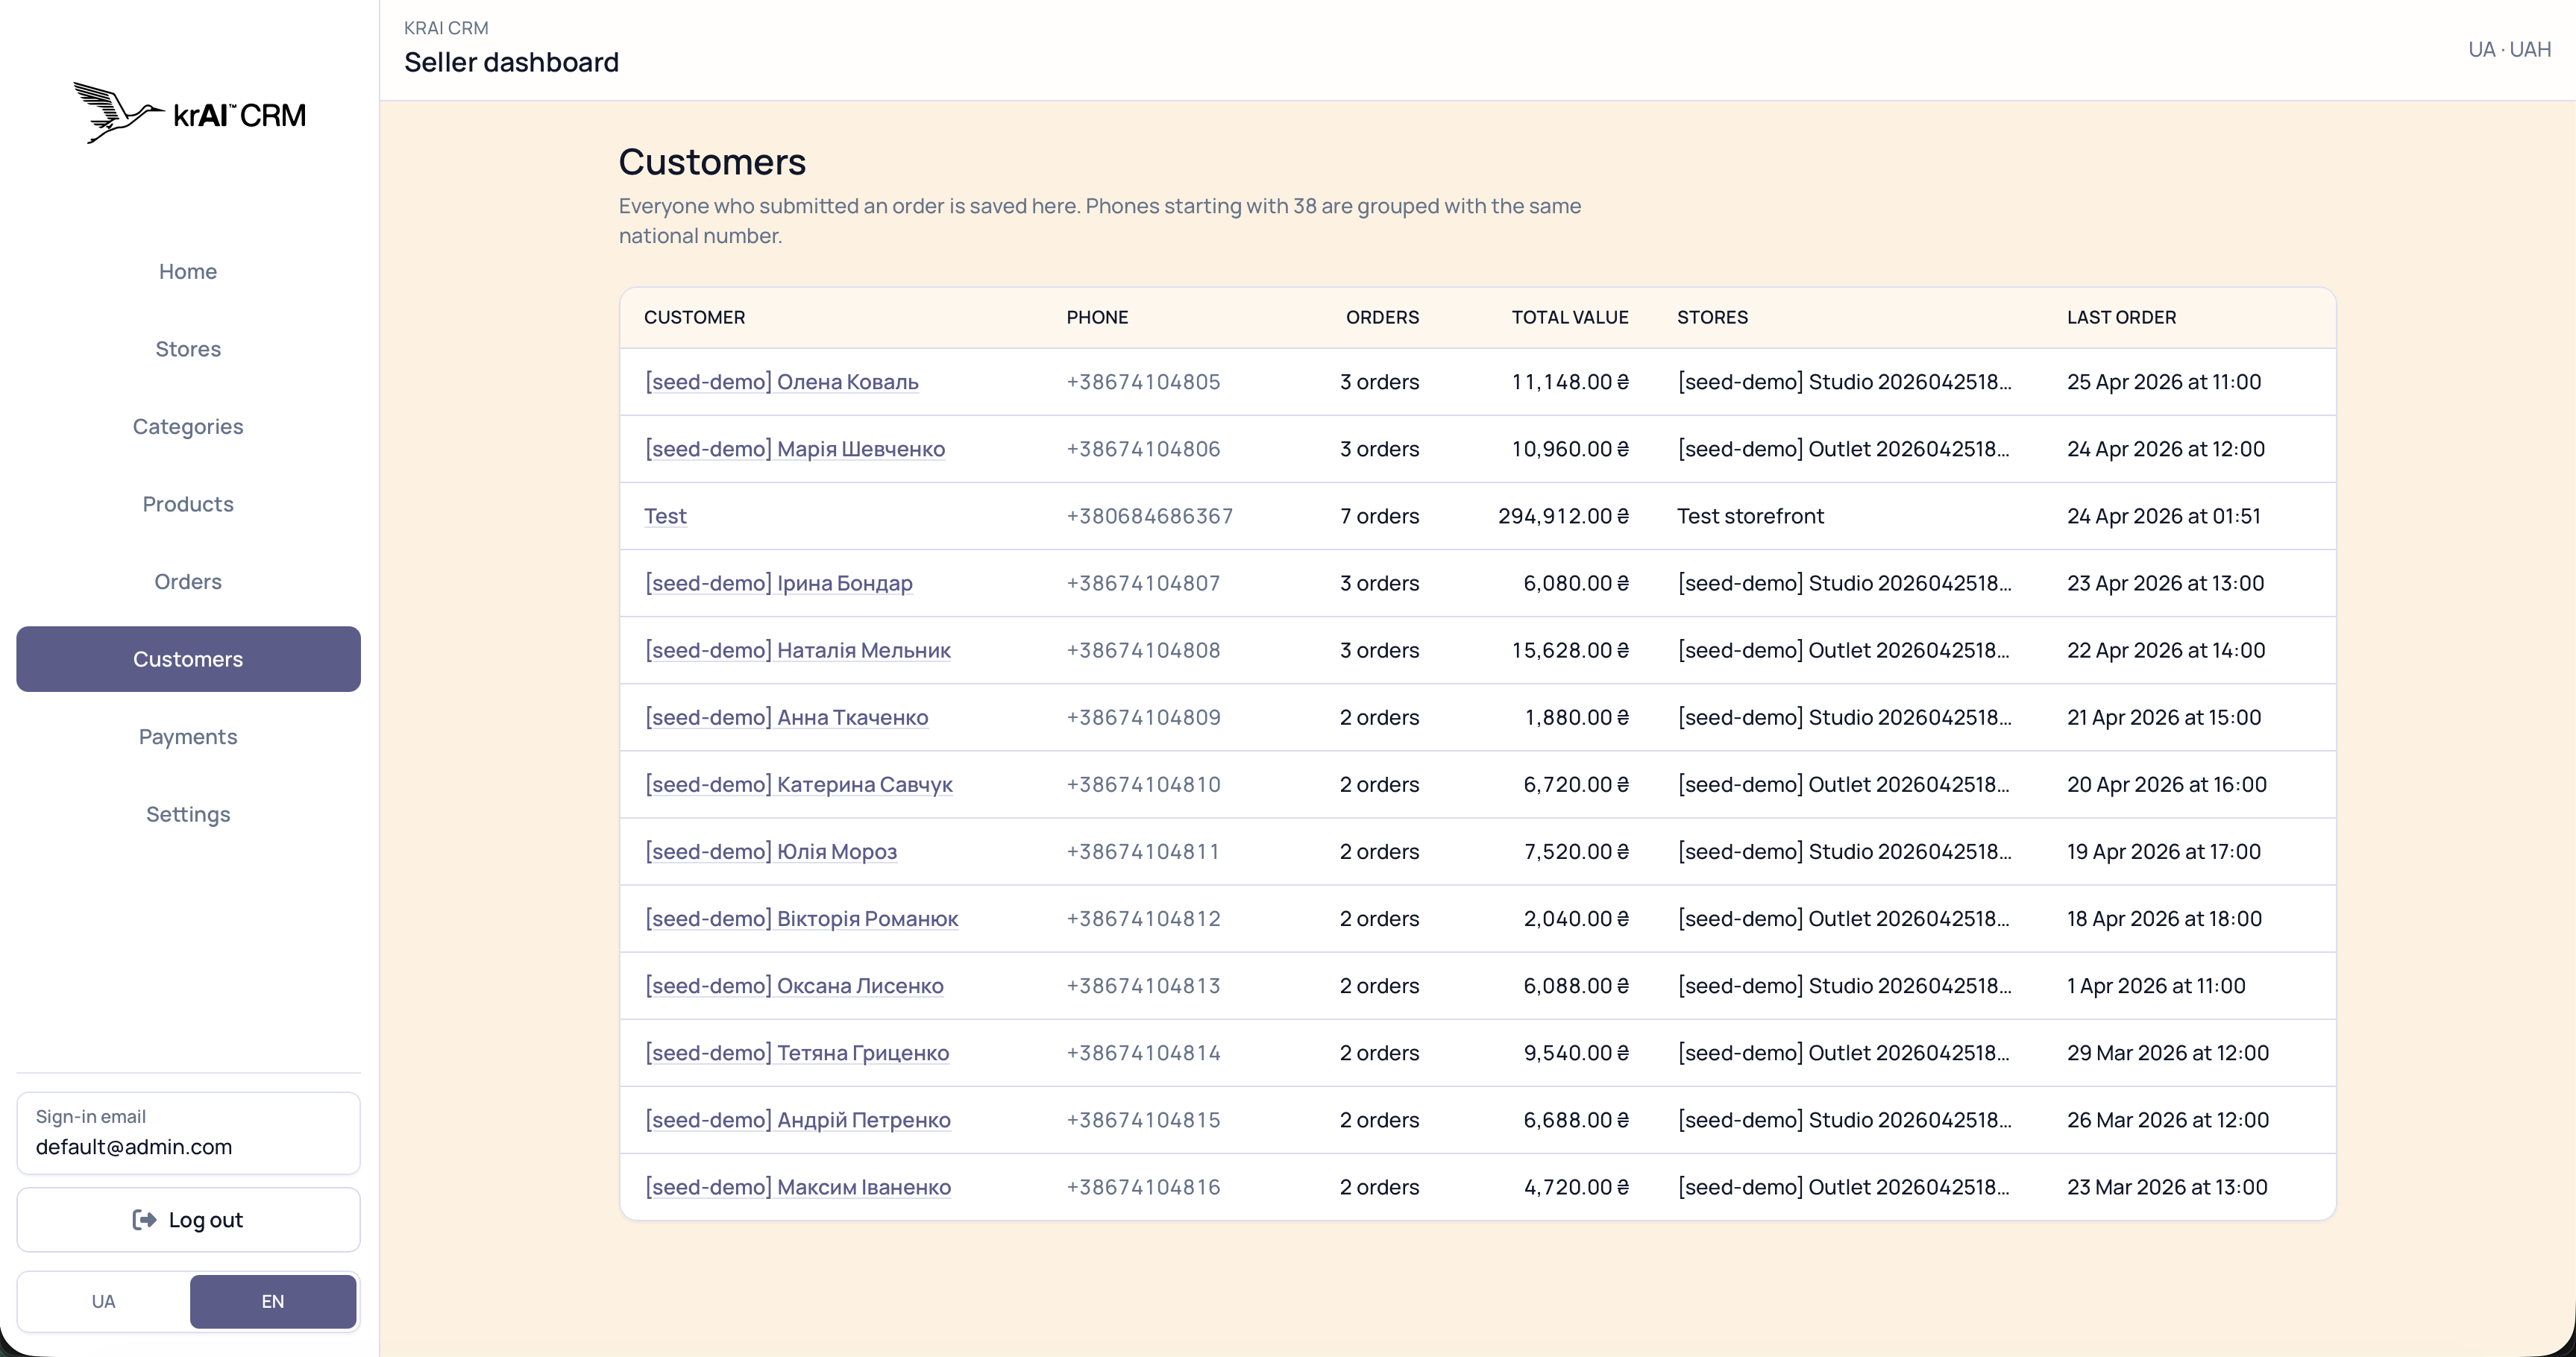This screenshot has height=1357, width=2576.
Task: Click total value 11,148.00 ₴
Action: [x=1570, y=382]
